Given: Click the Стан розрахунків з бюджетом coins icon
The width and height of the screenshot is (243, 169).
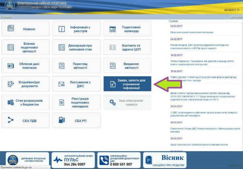Looking at the screenshot, I should [10, 103].
